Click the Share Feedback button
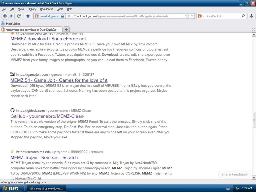256x192 pixels. 234,174
